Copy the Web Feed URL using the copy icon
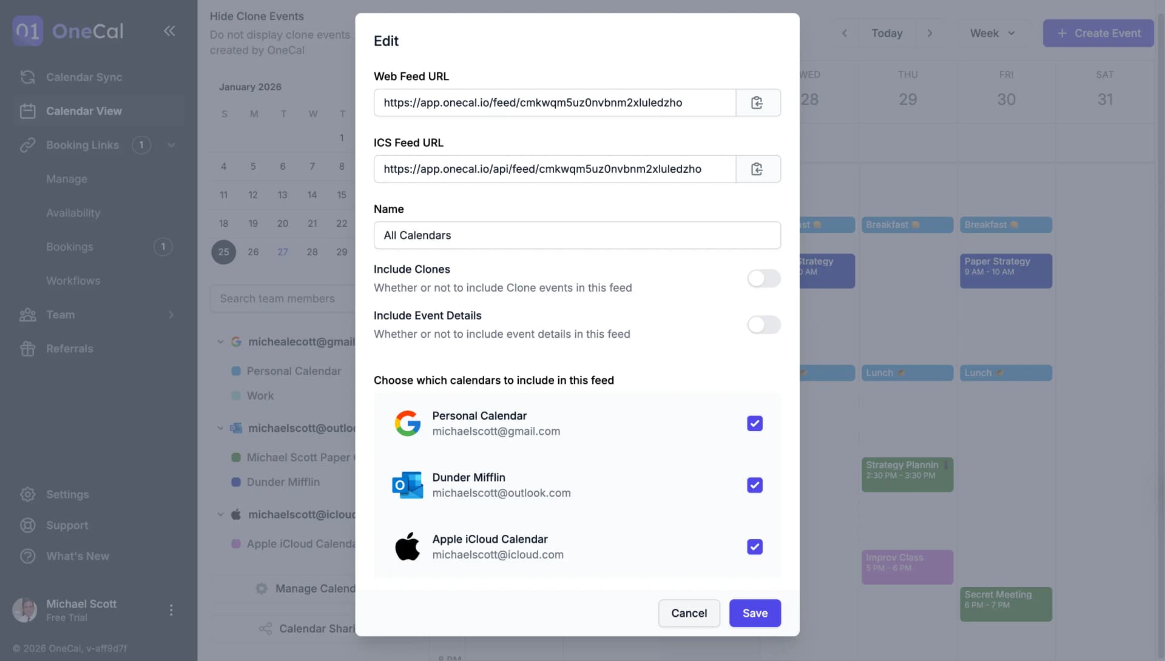Viewport: 1165px width, 661px height. coord(757,102)
